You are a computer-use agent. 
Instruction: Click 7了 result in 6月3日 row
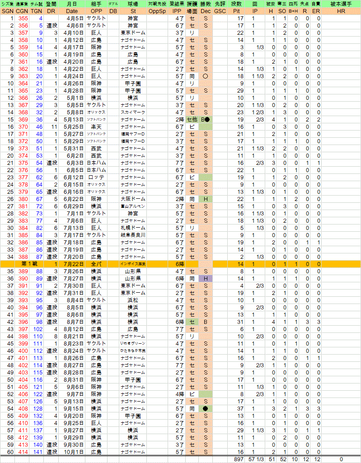coord(180,163)
